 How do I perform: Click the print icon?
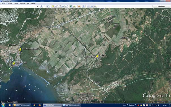(x=92, y=6)
